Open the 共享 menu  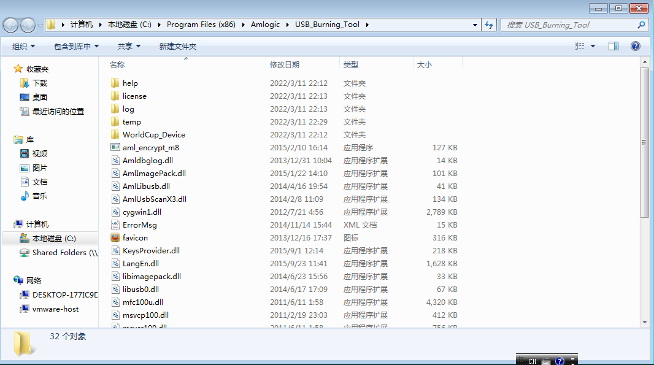[x=128, y=46]
